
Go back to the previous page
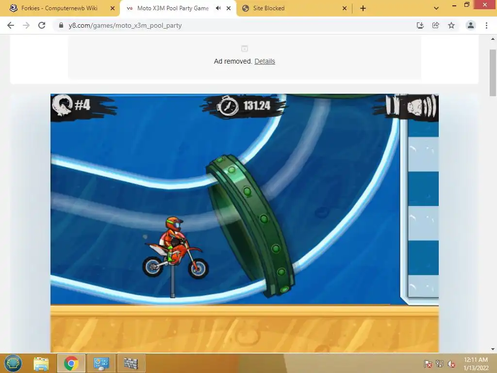tap(11, 25)
